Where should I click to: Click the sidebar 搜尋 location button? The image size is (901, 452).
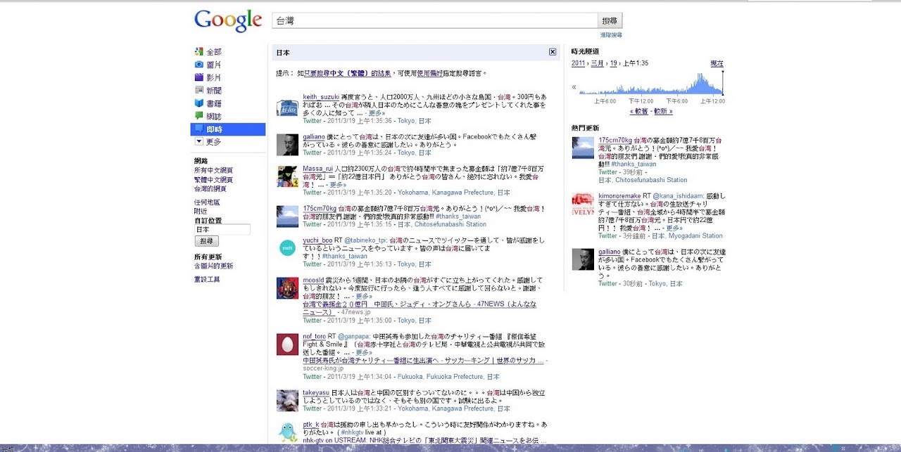pyautogui.click(x=206, y=242)
